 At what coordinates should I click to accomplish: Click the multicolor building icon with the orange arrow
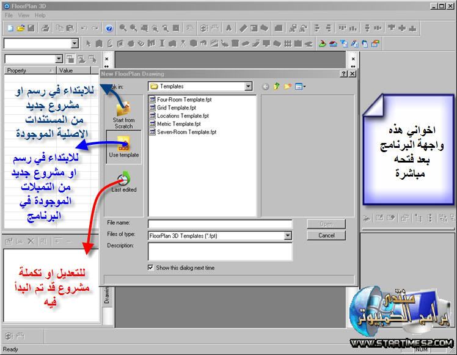coord(375,44)
